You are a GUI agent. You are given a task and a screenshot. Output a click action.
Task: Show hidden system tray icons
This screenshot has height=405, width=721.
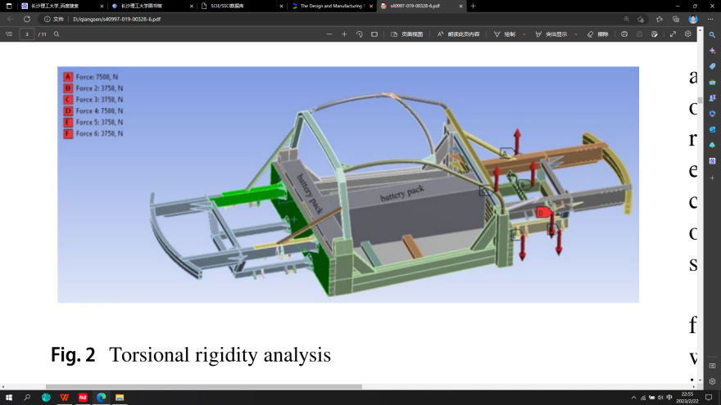[633, 398]
